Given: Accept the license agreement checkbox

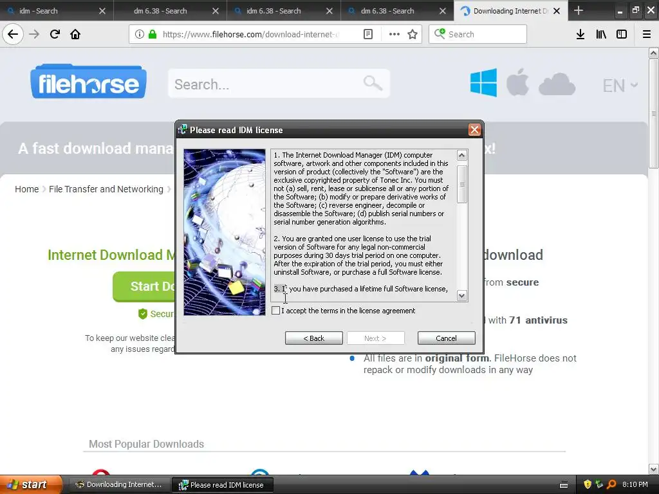Looking at the screenshot, I should [x=275, y=311].
